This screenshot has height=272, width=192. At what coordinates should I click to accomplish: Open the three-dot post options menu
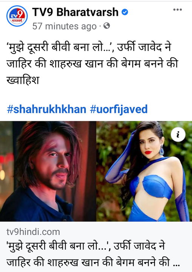[x=177, y=10]
